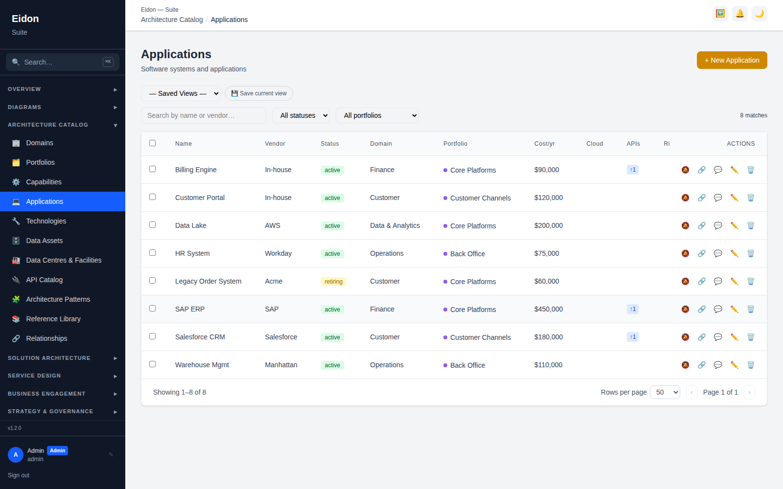Click the API badge on Billing Engine row
Image resolution: width=783 pixels, height=489 pixels.
pos(633,170)
